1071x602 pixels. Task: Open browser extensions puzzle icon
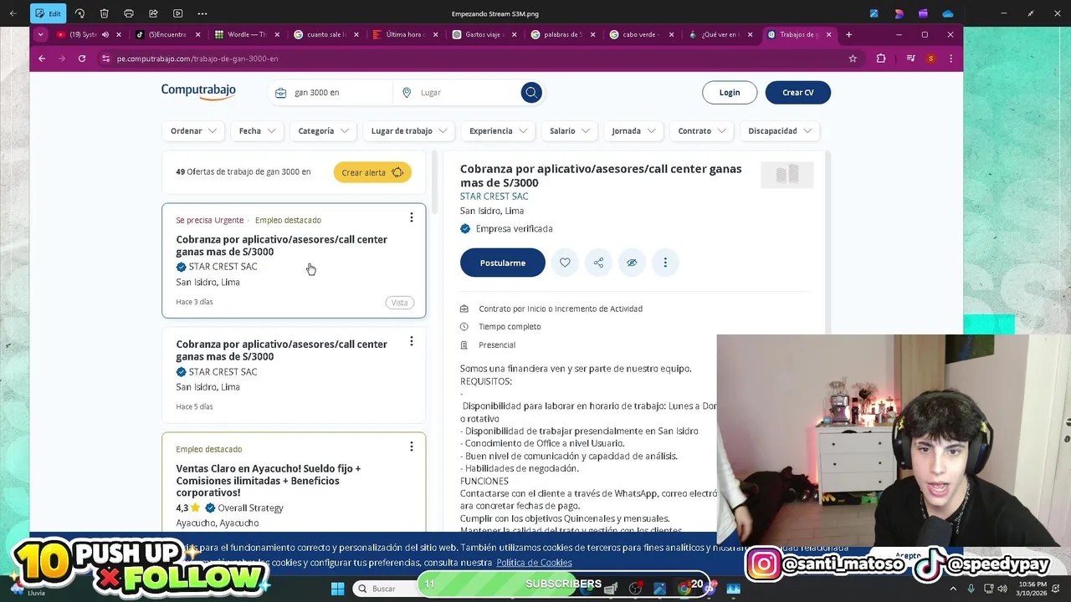point(881,59)
